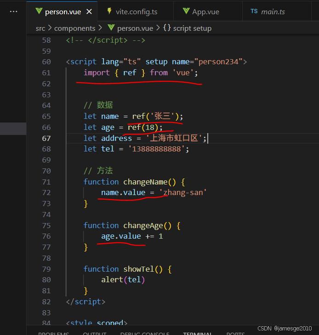
Task: Click the 'tel' variable on line 68
Action: pos(108,149)
